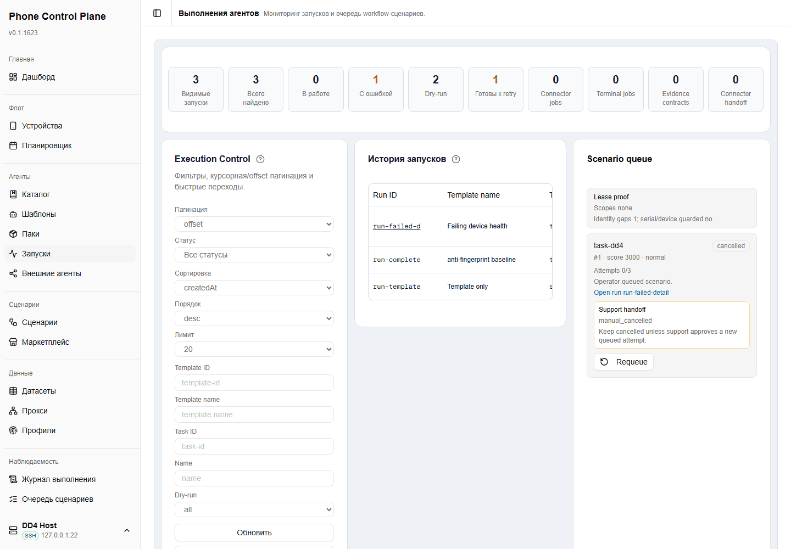Click the Lease proof card

coord(672,208)
